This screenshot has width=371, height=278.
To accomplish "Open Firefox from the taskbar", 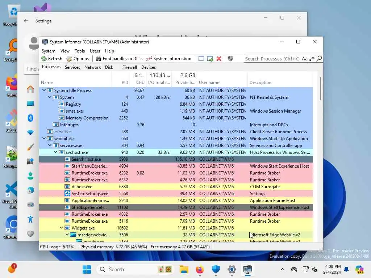I will 200,269.
